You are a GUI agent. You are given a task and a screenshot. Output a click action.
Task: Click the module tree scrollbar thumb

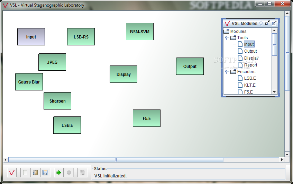click(274, 45)
